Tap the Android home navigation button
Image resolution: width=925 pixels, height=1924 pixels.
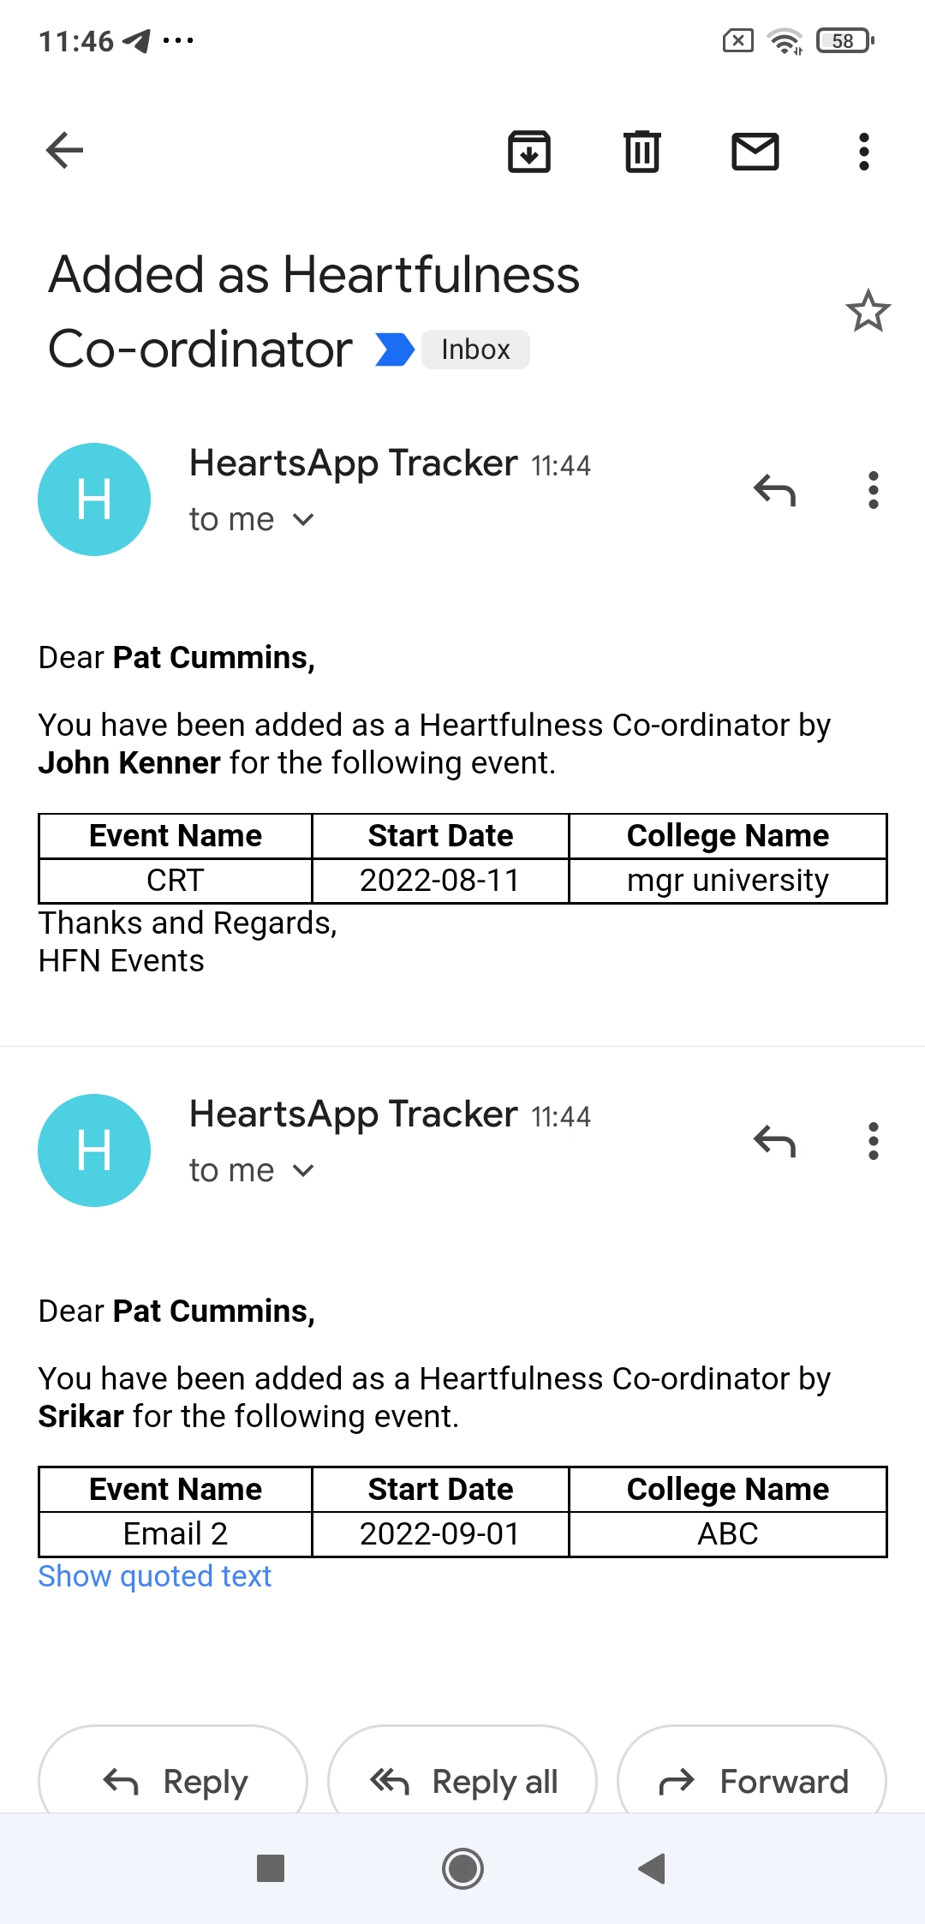[x=462, y=1868]
